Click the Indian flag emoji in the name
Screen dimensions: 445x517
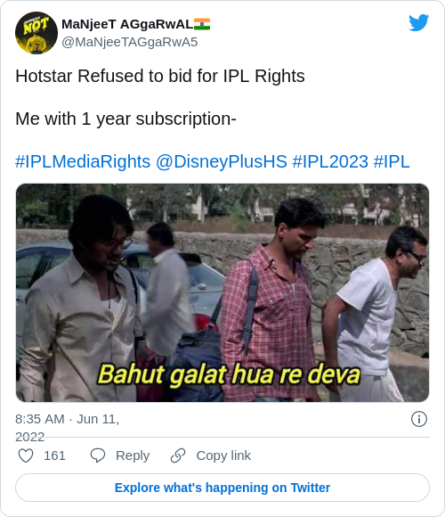coord(202,24)
